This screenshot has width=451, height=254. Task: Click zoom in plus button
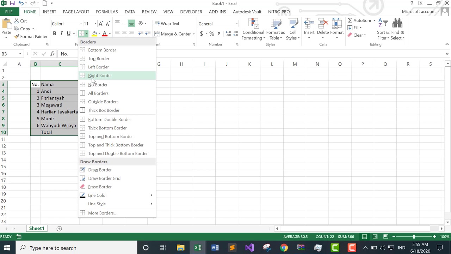(x=434, y=237)
